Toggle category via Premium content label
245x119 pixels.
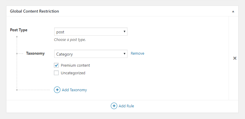pyautogui.click(x=75, y=65)
